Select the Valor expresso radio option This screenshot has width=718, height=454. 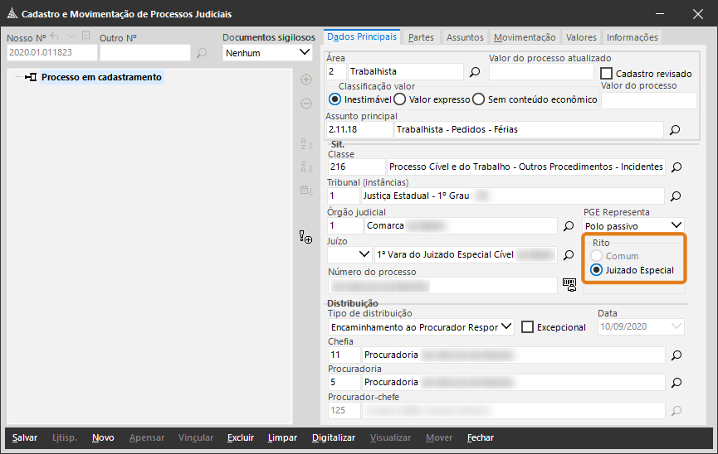click(x=399, y=99)
